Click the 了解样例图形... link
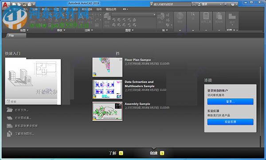The image size is (266, 160). pyautogui.click(x=24, y=134)
